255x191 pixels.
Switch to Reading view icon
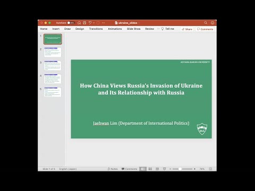pyautogui.click(x=157, y=169)
